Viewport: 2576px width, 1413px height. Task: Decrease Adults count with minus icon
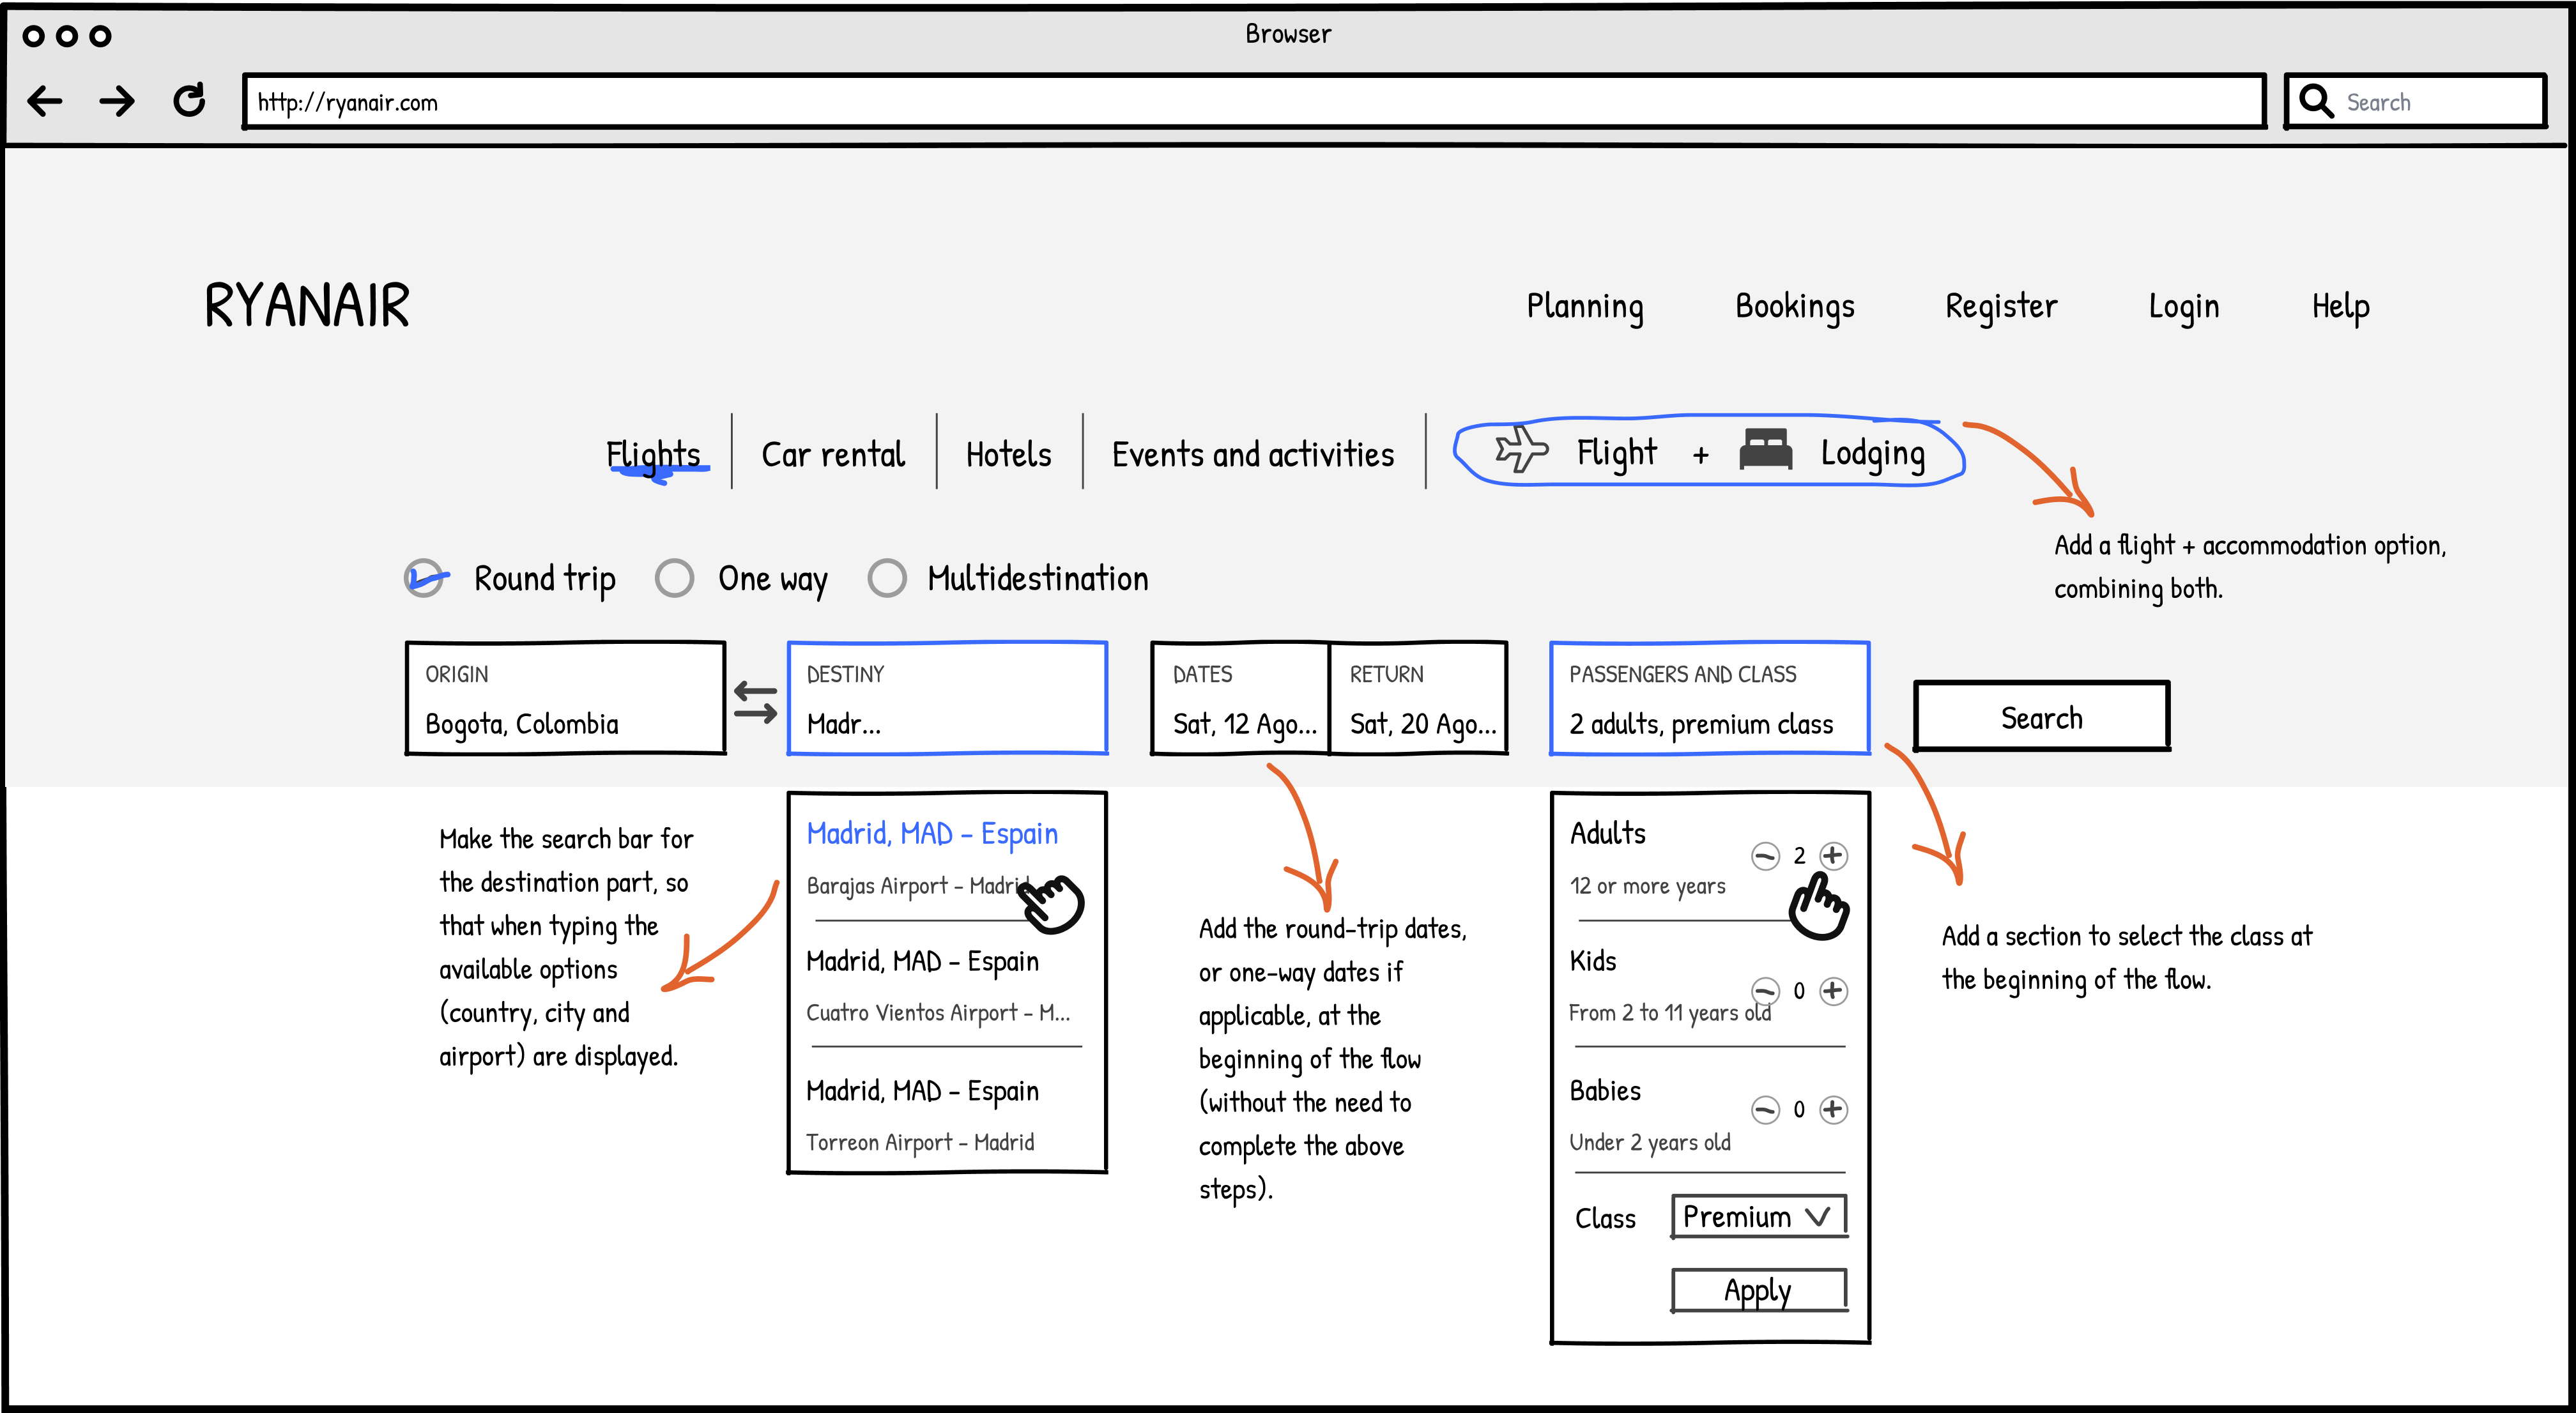coord(1765,856)
